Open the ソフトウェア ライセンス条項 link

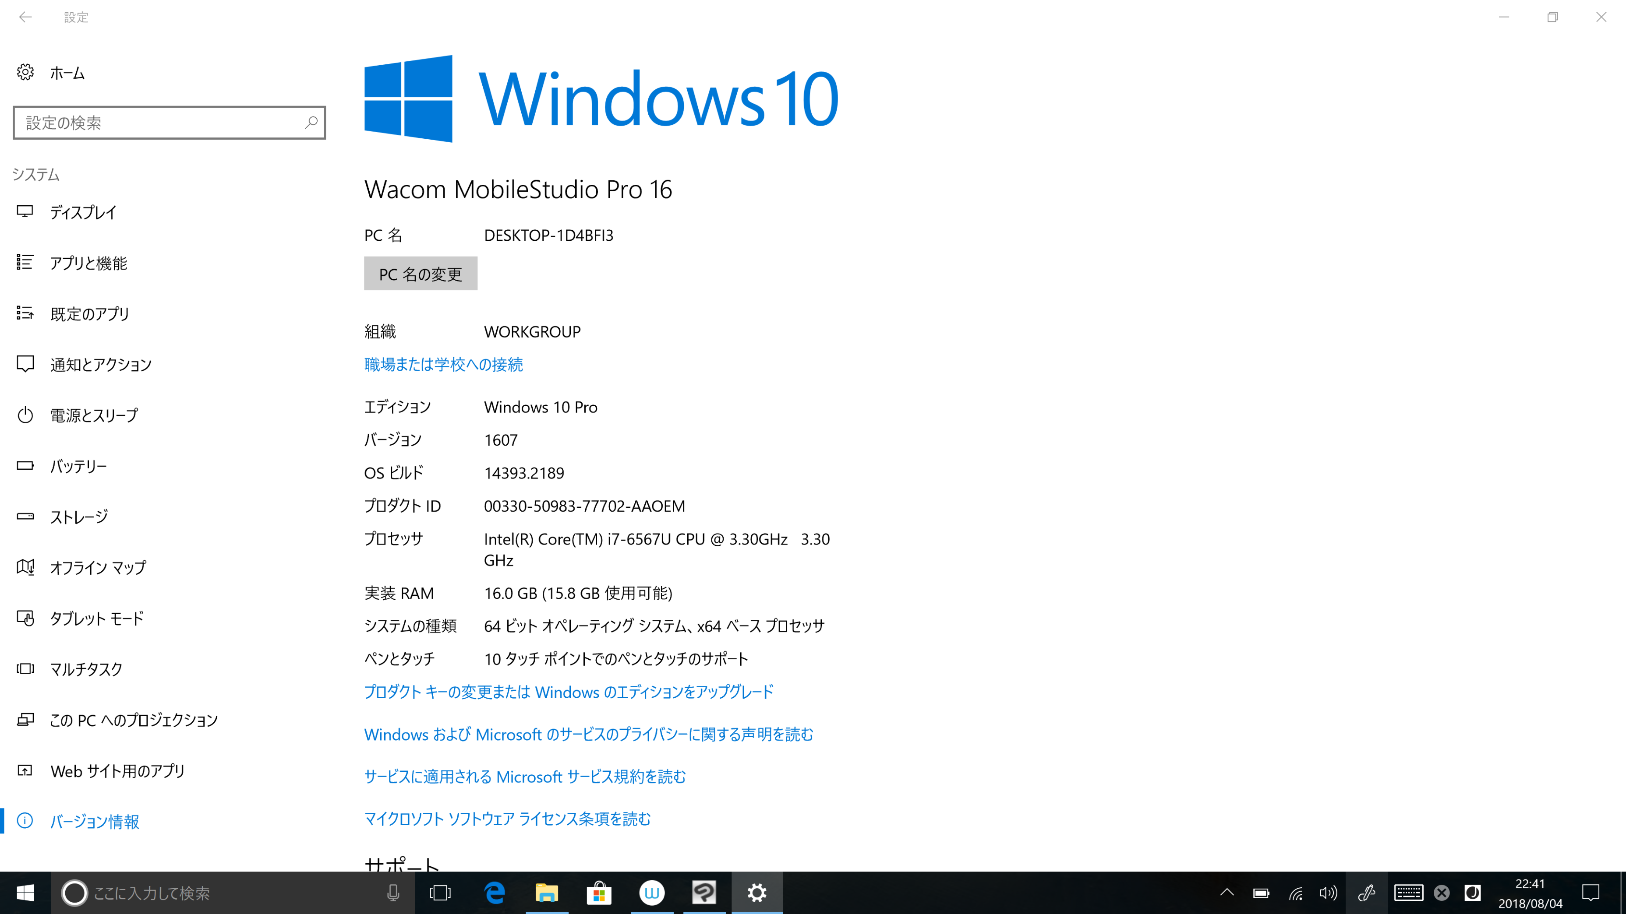508,819
